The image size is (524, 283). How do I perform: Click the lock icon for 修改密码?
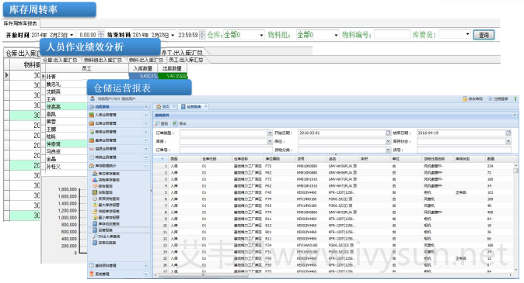[x=465, y=99]
